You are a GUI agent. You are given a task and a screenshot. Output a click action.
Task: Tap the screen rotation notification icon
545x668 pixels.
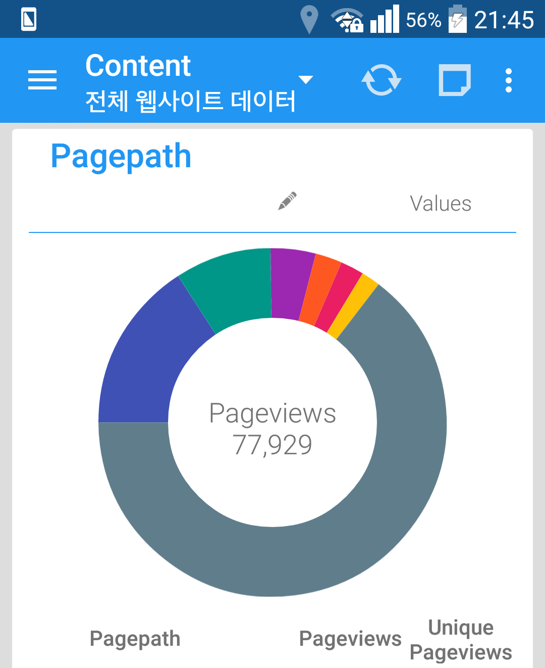[x=29, y=20]
